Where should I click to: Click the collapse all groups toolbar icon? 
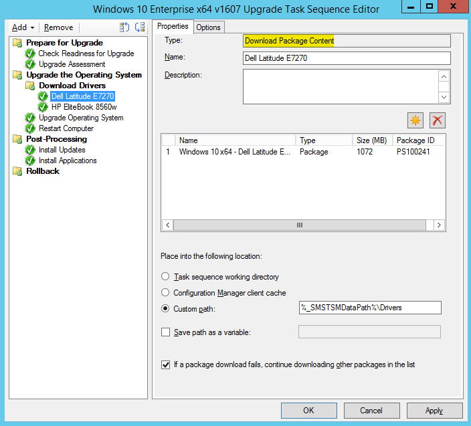140,27
